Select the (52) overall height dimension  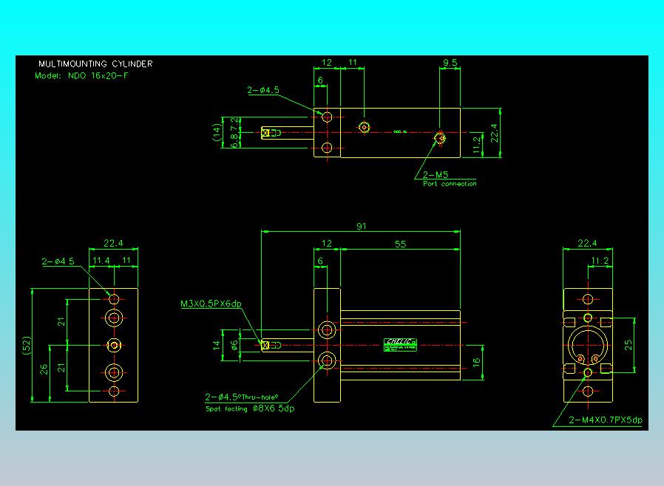(x=27, y=346)
